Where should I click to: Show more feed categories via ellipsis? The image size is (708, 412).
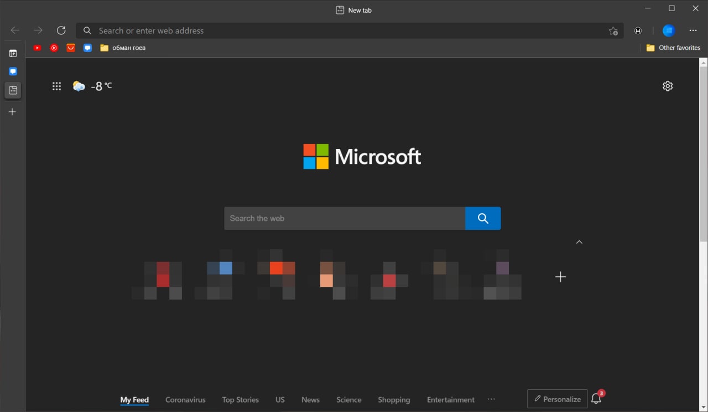pyautogui.click(x=491, y=399)
